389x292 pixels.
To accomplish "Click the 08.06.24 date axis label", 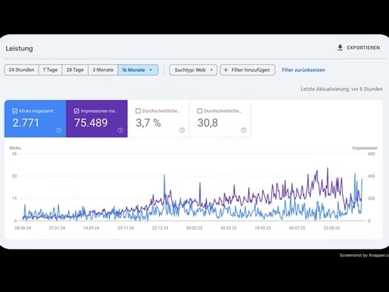I will (x=23, y=228).
